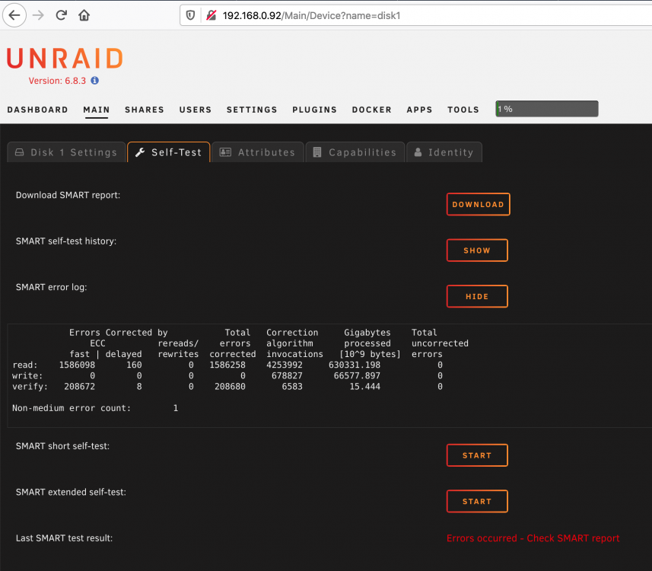Open the Settings page

pyautogui.click(x=252, y=110)
